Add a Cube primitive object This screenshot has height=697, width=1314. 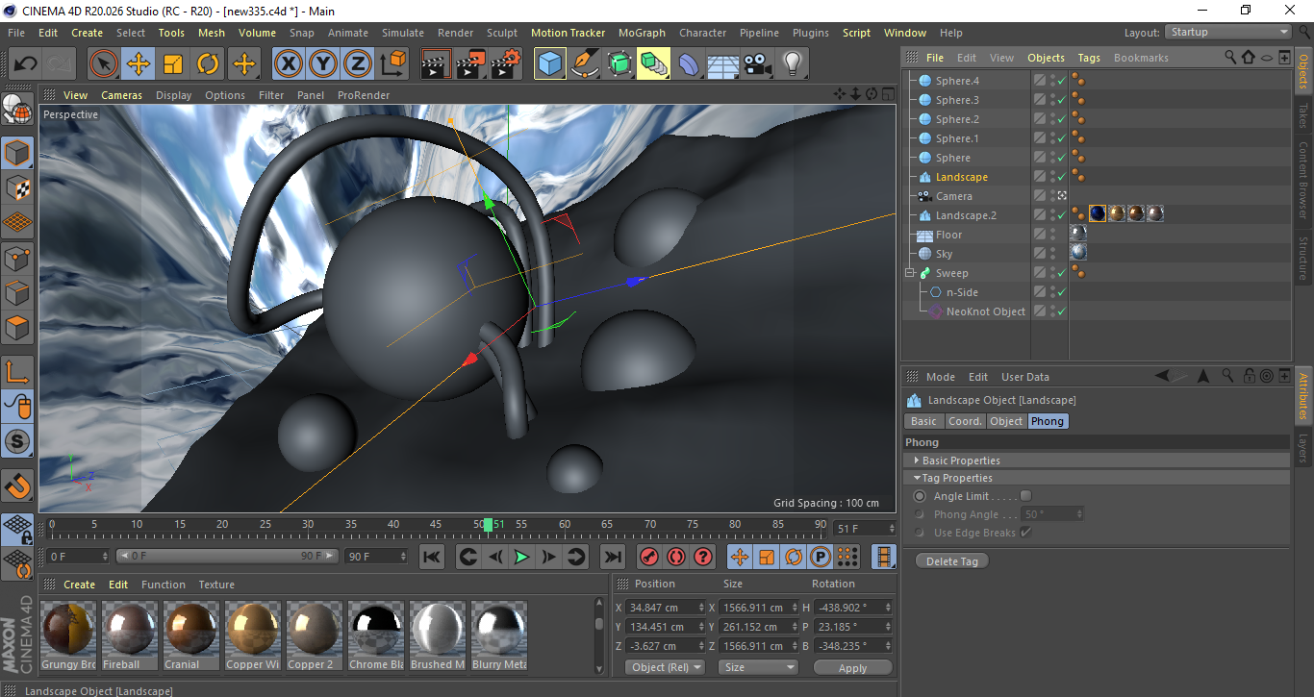point(550,64)
